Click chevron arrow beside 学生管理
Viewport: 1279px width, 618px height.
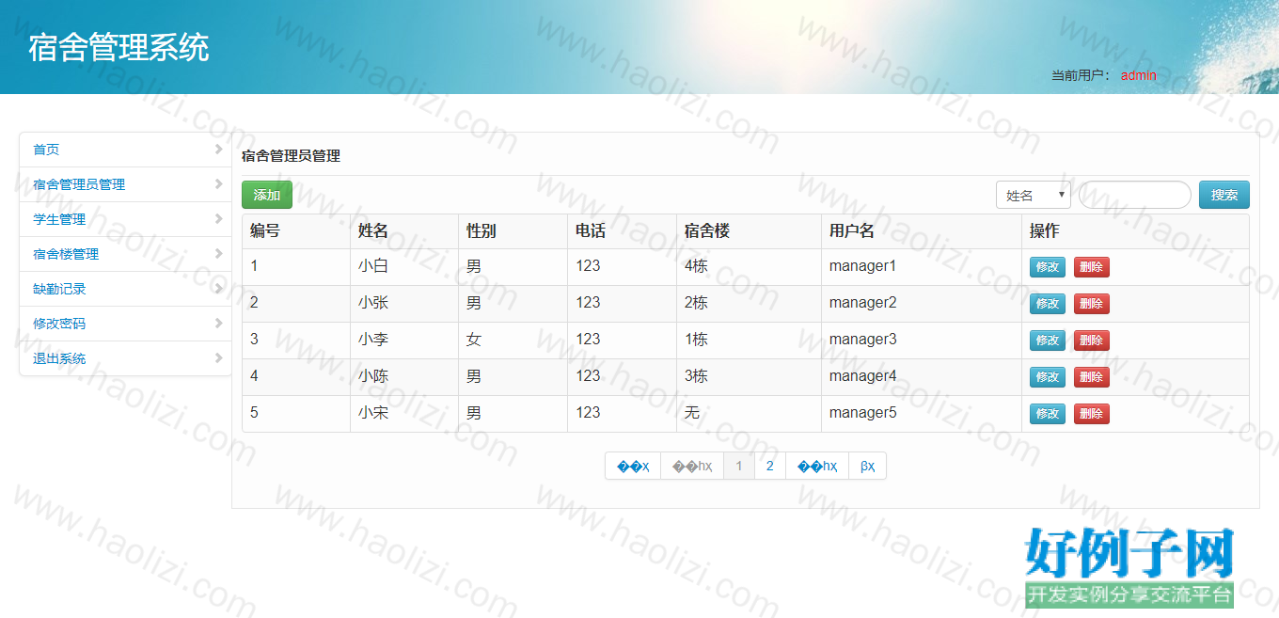[218, 218]
